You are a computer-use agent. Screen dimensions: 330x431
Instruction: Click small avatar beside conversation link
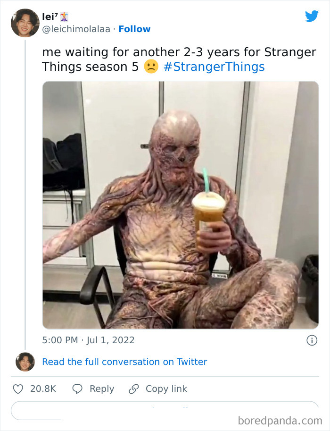[x=25, y=362]
